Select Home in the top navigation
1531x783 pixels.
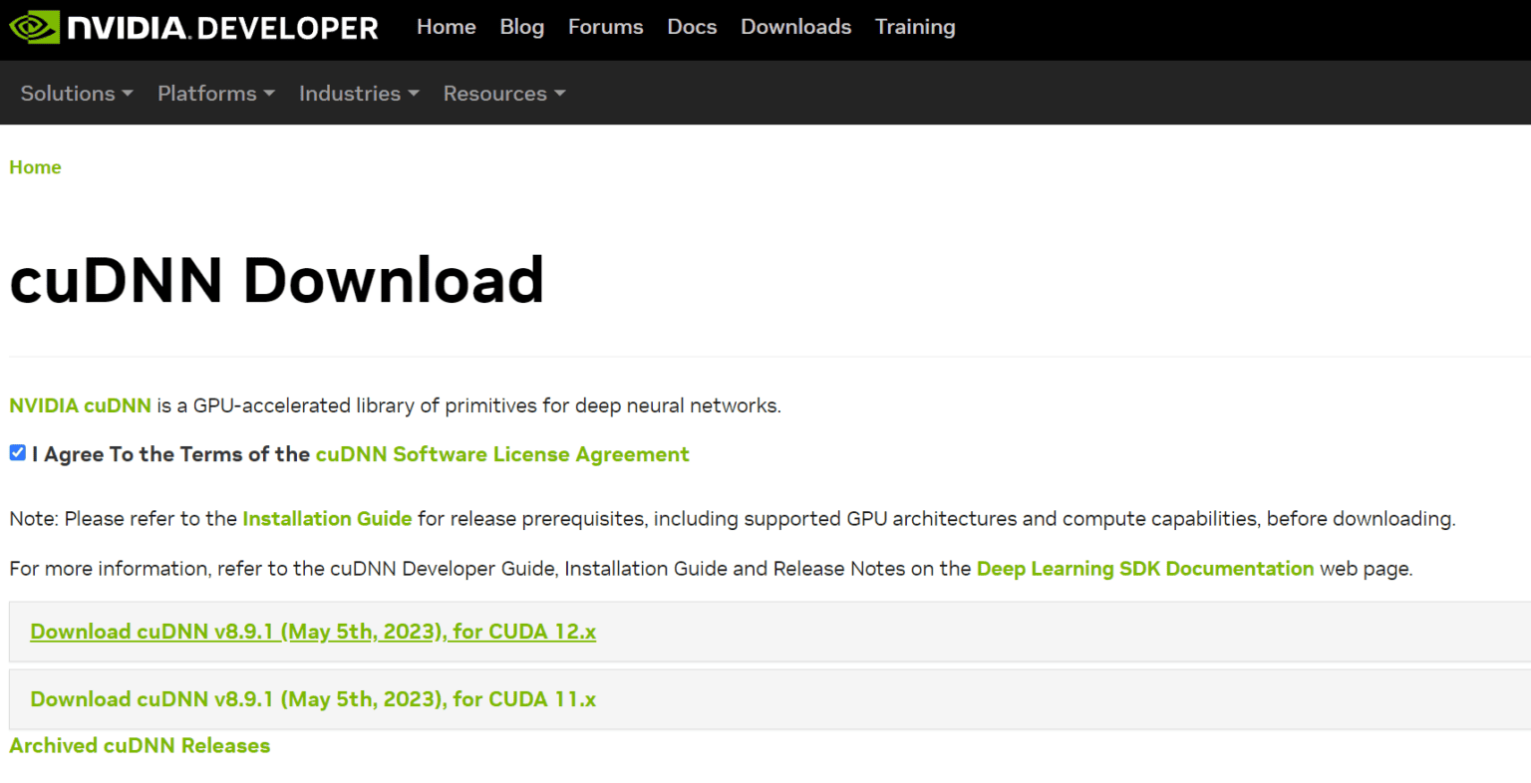pos(446,27)
